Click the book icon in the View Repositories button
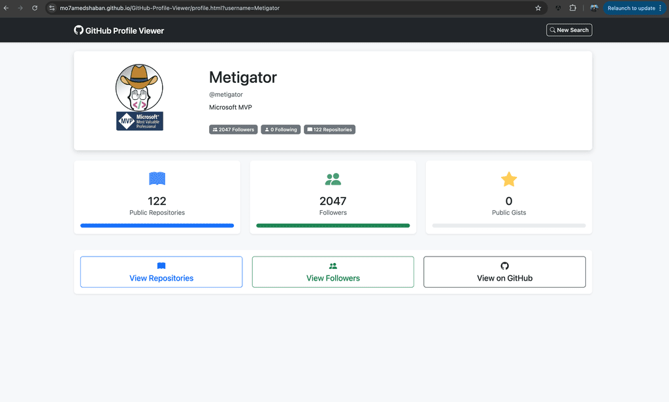The height and width of the screenshot is (402, 669). [x=161, y=266]
